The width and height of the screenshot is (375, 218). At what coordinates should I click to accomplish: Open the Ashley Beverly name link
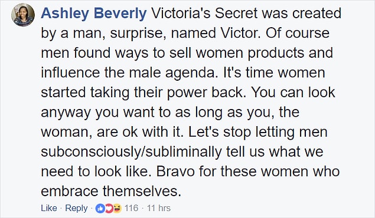93,13
